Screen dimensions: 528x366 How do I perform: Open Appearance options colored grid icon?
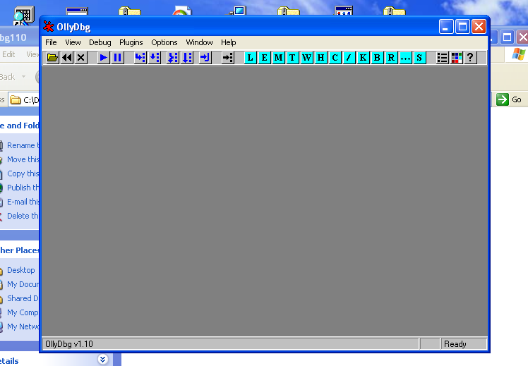click(x=456, y=58)
